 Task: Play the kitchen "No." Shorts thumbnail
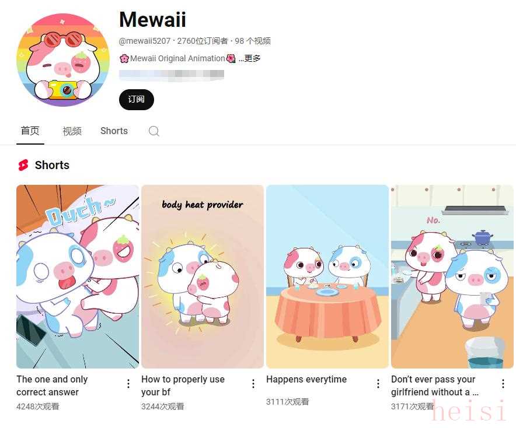click(452, 276)
